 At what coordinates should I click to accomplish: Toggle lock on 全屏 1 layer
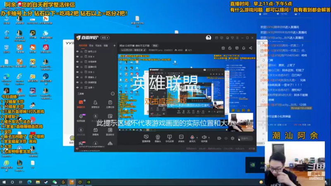(x=82, y=87)
